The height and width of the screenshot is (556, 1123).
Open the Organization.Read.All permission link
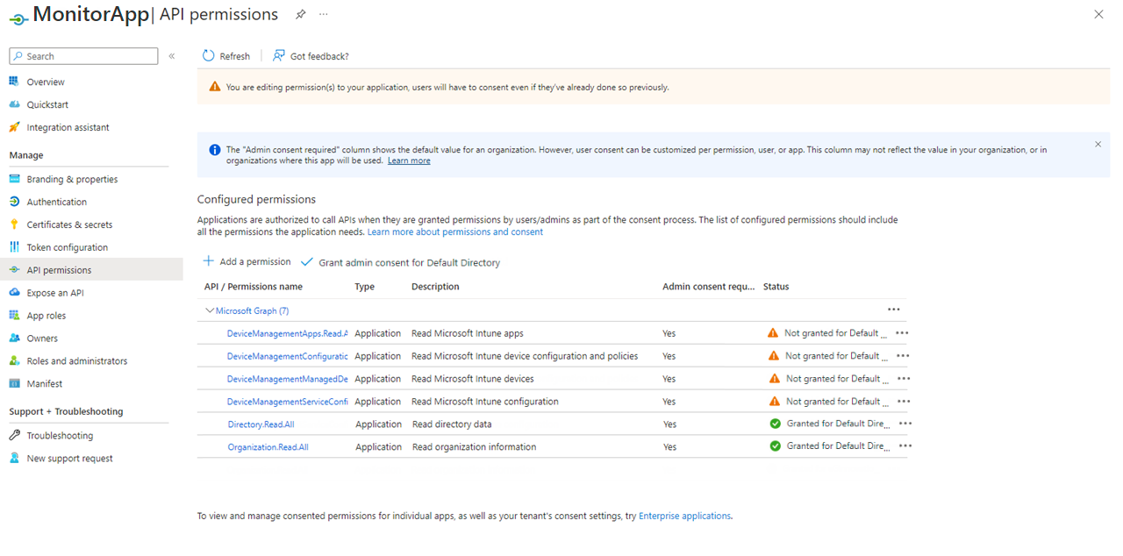[268, 447]
